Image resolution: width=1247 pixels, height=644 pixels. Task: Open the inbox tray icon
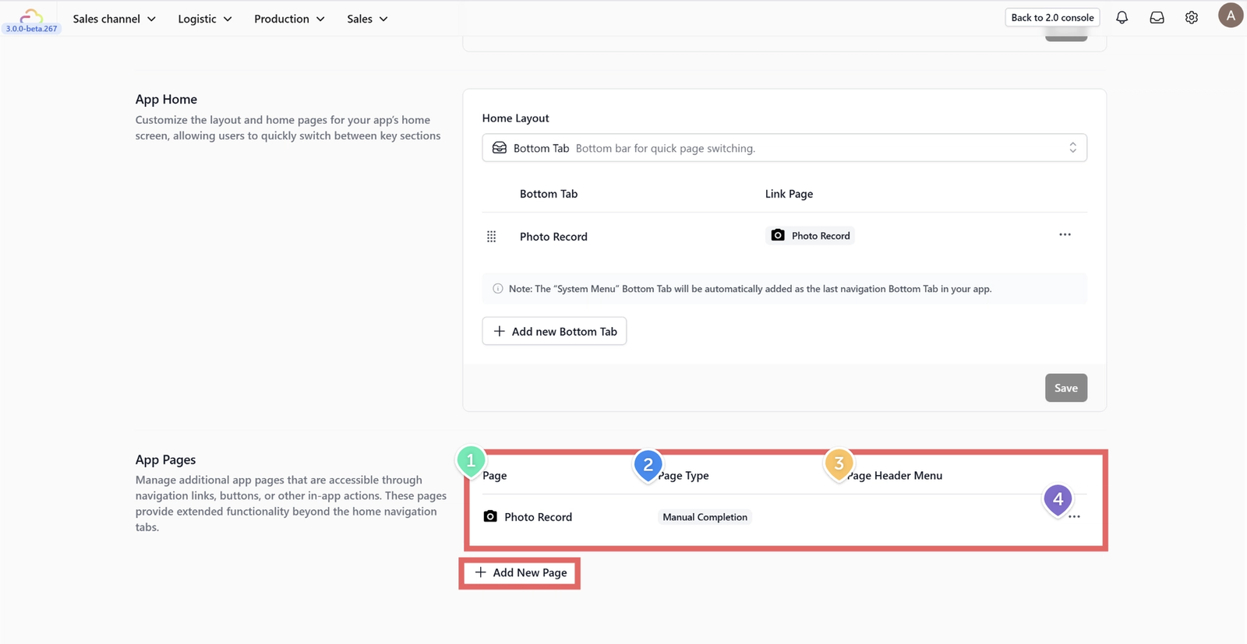1157,17
